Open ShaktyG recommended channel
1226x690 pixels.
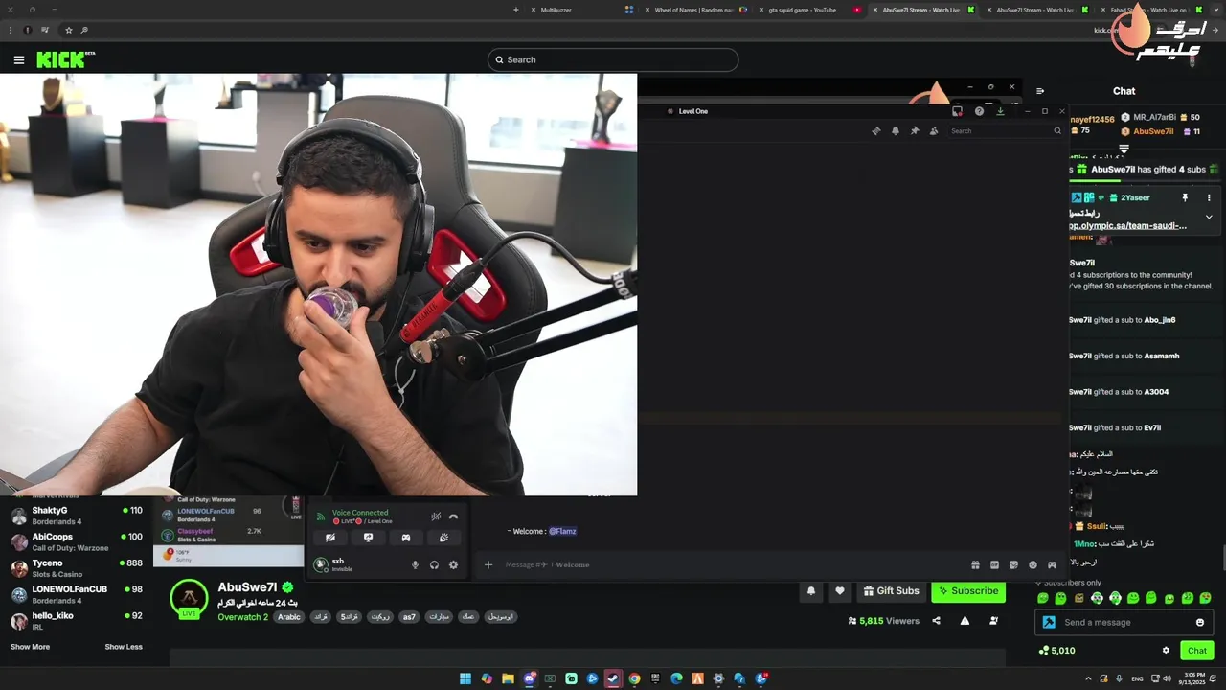pyautogui.click(x=77, y=516)
